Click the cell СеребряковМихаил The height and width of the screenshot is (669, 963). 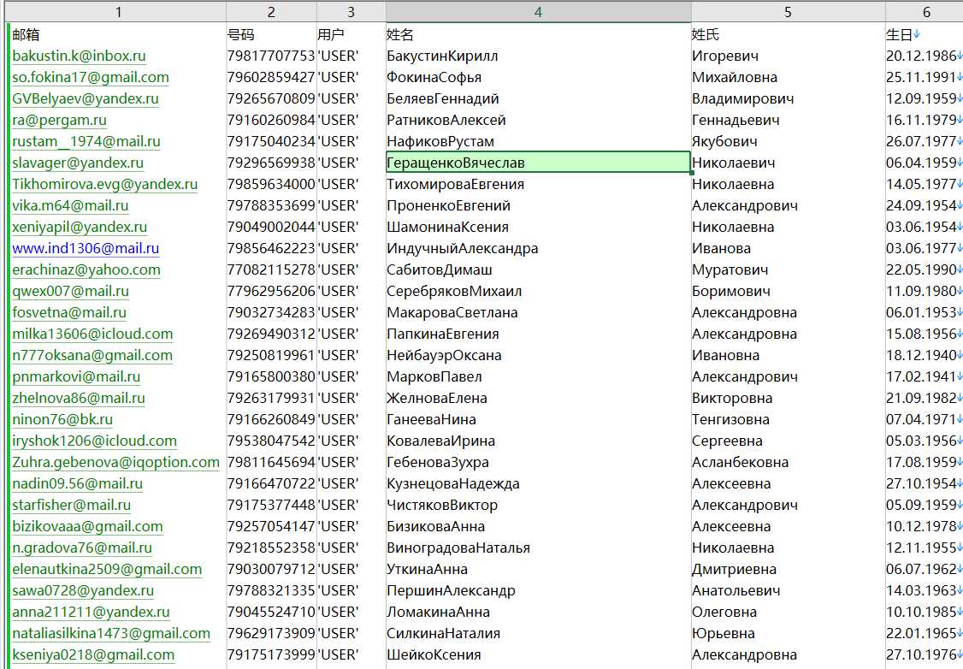pos(538,291)
